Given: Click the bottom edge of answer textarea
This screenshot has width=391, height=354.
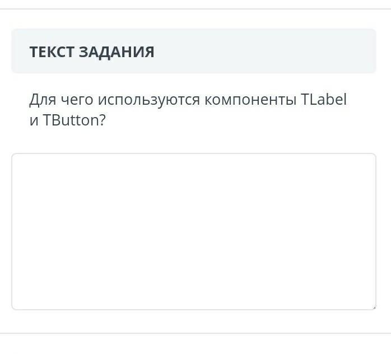Looking at the screenshot, I should click(194, 309).
